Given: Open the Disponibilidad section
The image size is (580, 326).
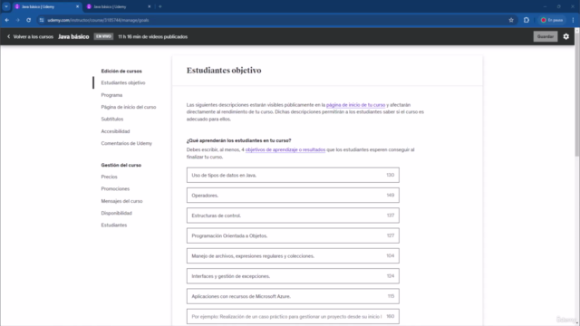Looking at the screenshot, I should pyautogui.click(x=117, y=213).
